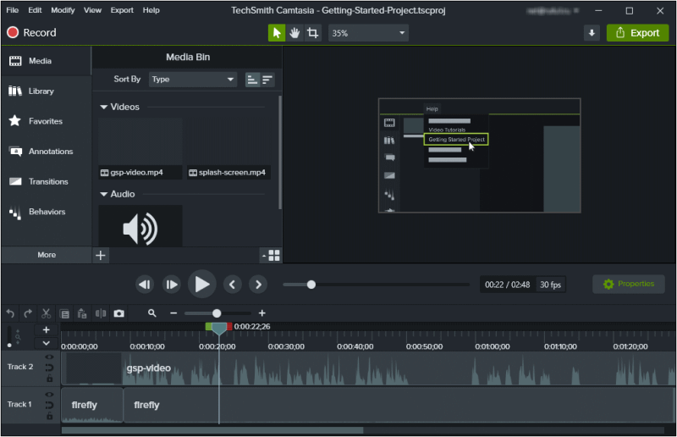
Task: Open the Annotations panel
Action: coord(46,152)
